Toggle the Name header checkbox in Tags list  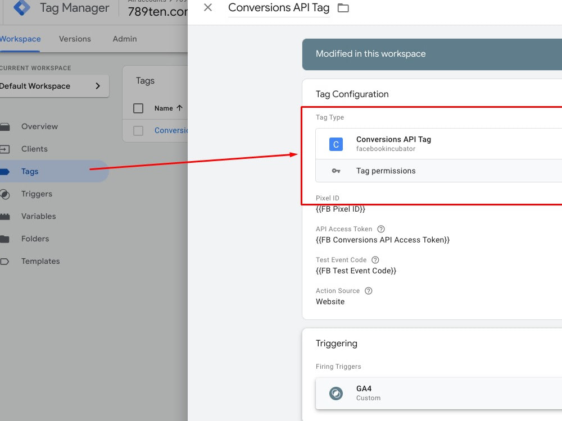[x=138, y=108]
